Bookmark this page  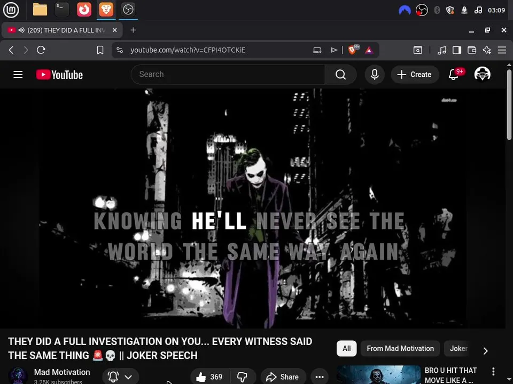[100, 50]
